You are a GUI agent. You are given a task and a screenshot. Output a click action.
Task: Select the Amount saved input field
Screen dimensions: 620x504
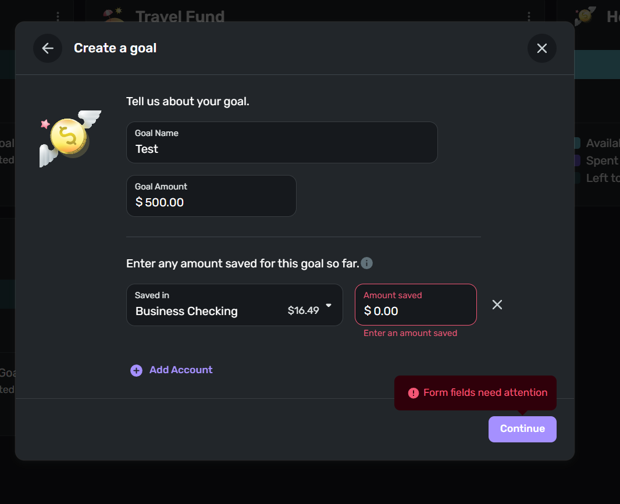coord(416,305)
